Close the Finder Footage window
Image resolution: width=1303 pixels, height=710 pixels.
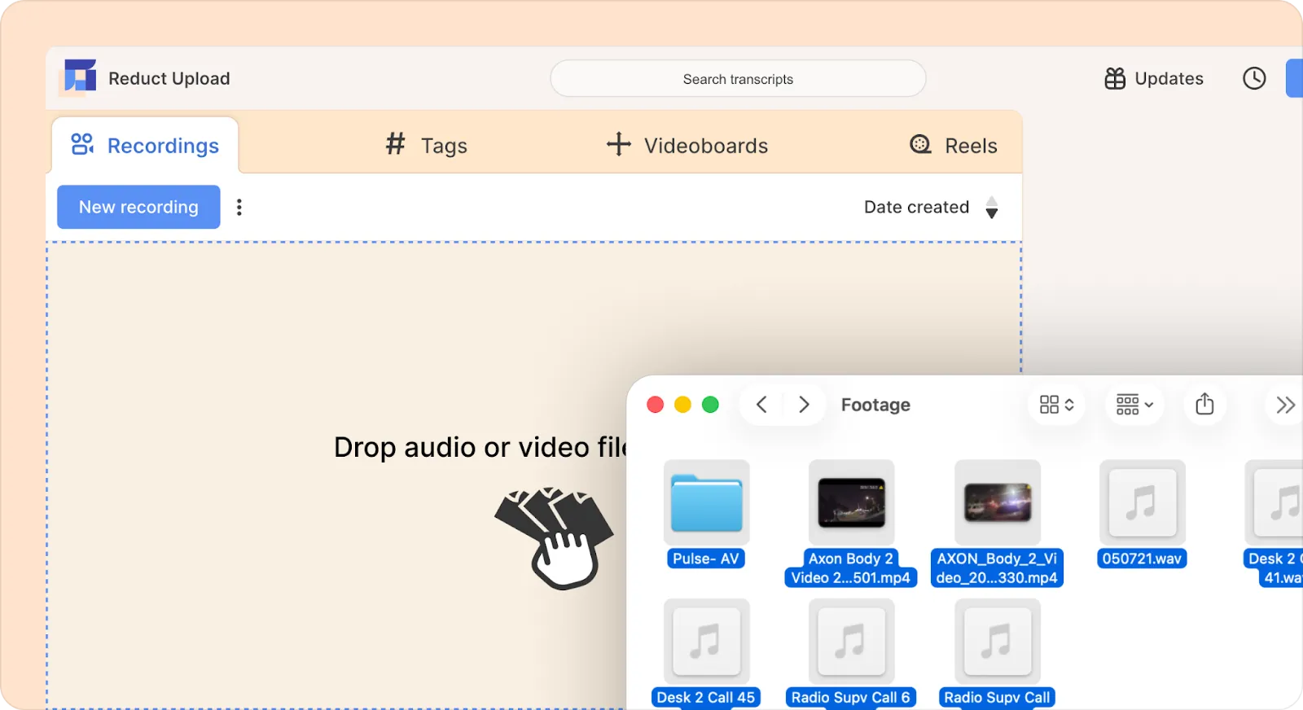[655, 405]
